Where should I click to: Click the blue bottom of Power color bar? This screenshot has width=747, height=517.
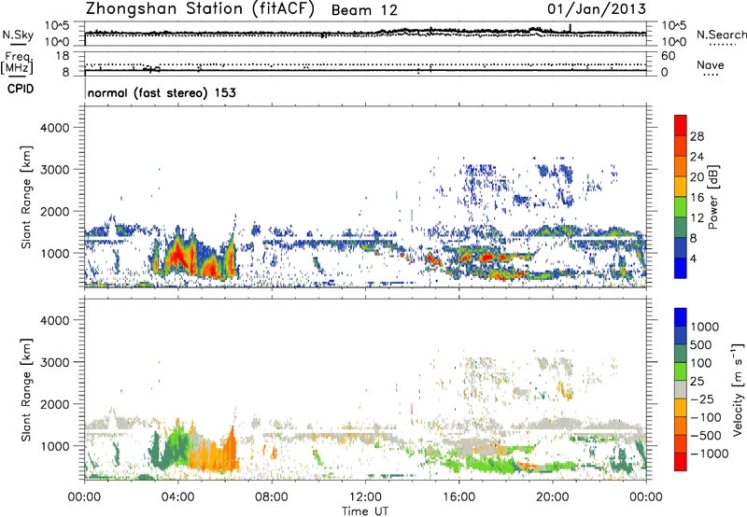point(680,269)
